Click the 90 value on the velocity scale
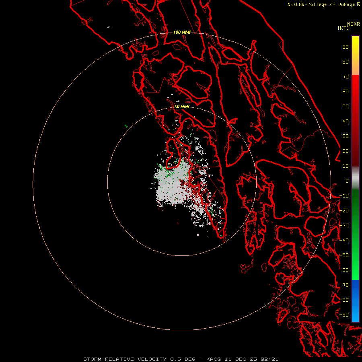The height and width of the screenshot is (362, 362). [346, 47]
